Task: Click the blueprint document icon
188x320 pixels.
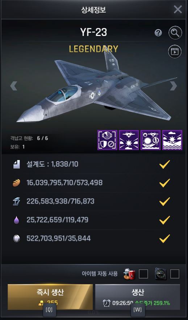Action: point(16,165)
